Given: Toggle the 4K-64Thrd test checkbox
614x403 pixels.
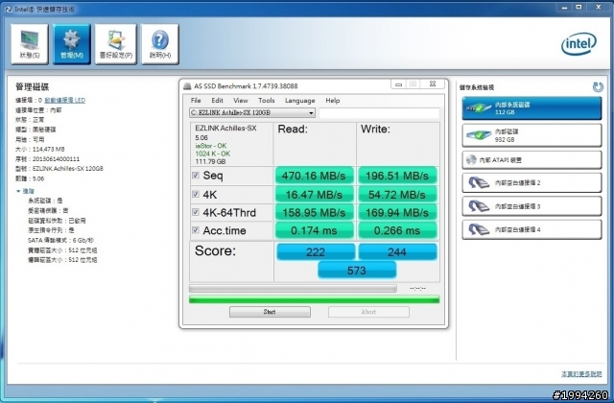Looking at the screenshot, I should [x=196, y=212].
